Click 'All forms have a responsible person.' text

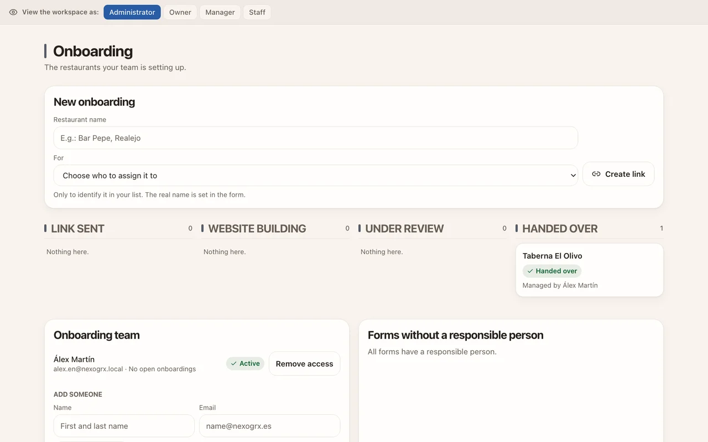(x=432, y=351)
